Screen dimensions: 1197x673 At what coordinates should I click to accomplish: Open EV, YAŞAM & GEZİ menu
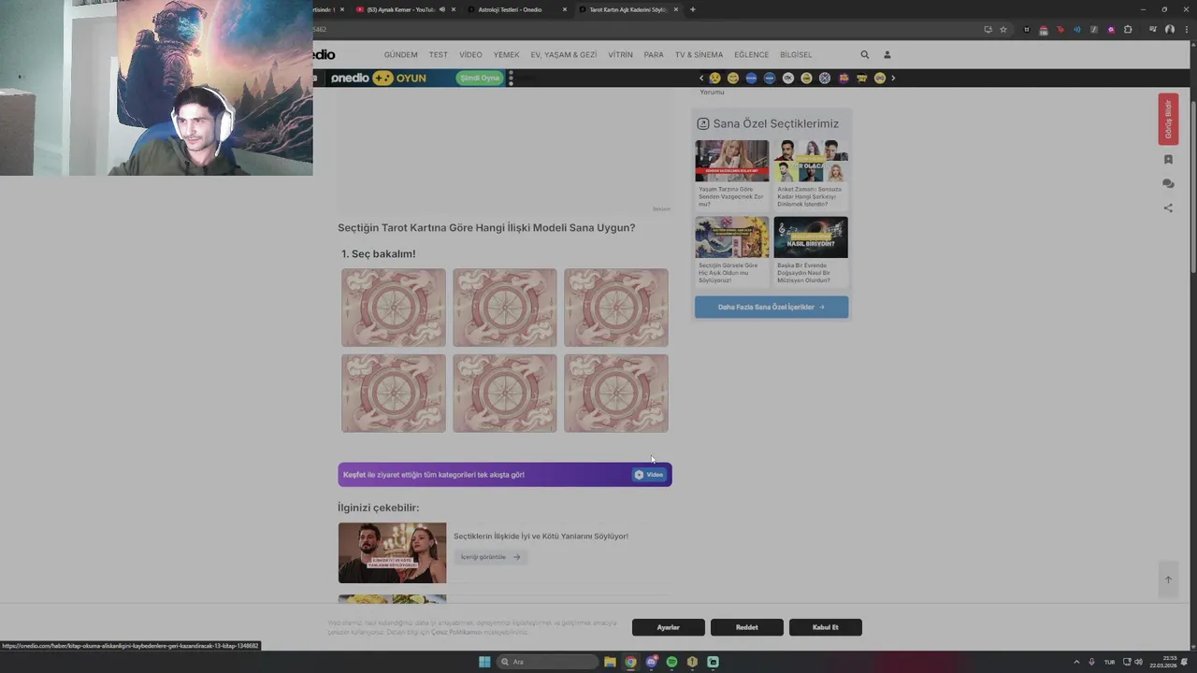564,55
